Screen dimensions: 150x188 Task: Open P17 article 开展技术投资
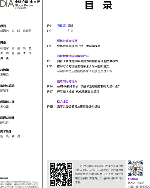click(x=78, y=92)
